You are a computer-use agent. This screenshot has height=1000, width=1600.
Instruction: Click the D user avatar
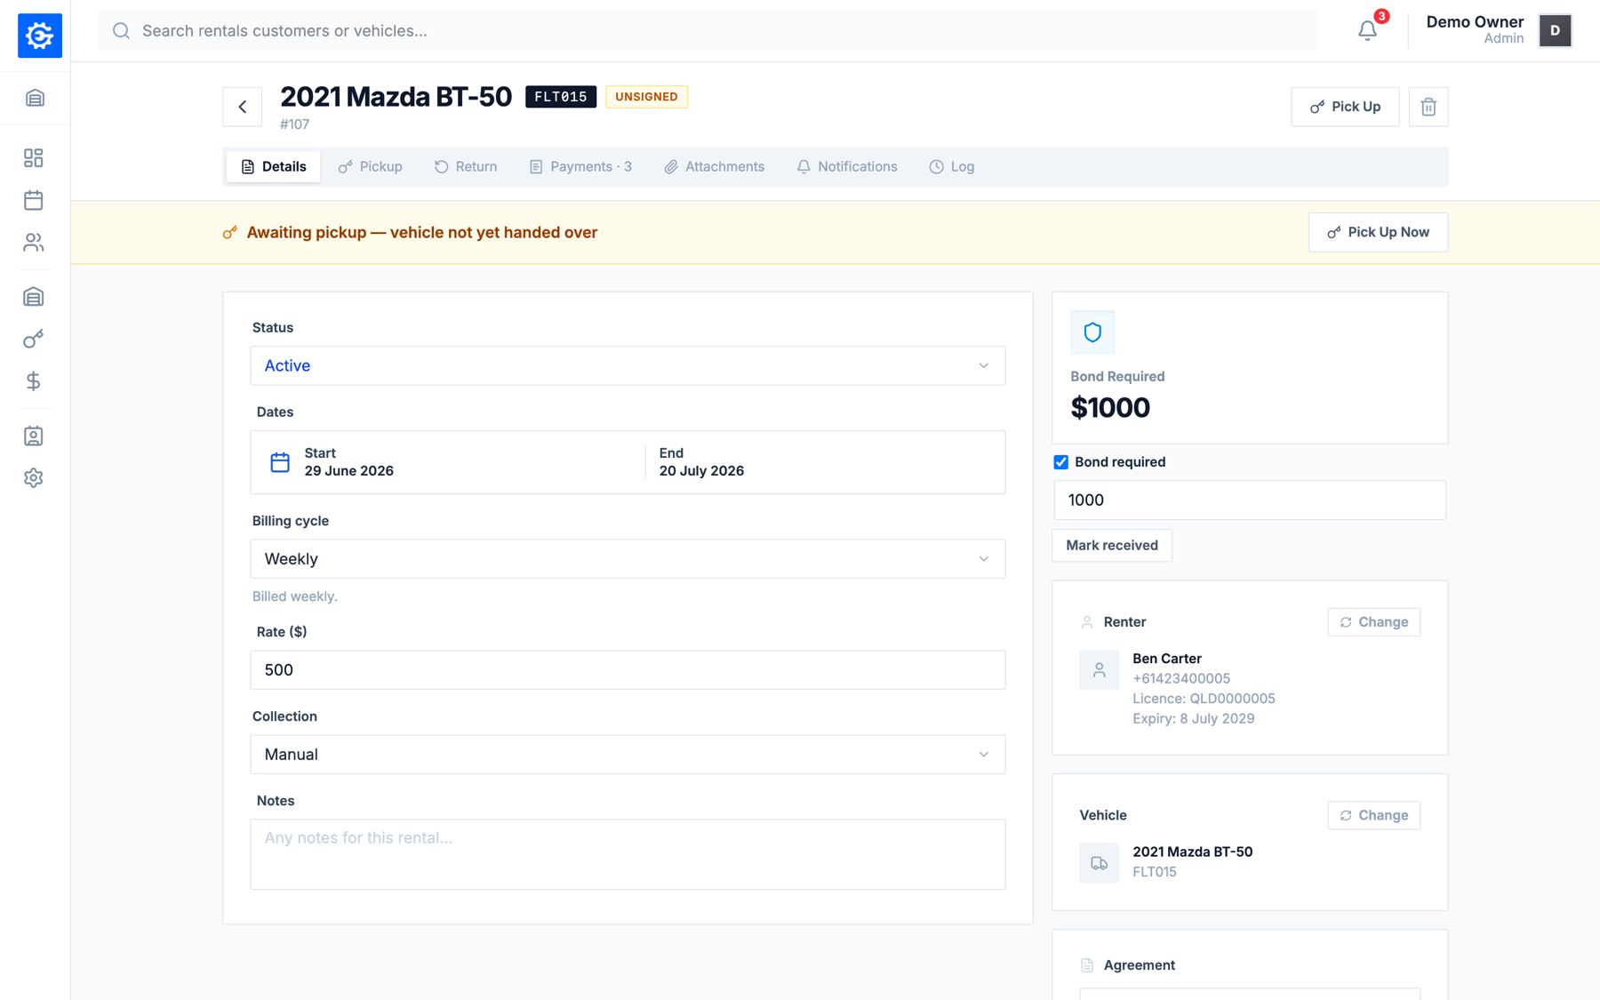point(1555,30)
